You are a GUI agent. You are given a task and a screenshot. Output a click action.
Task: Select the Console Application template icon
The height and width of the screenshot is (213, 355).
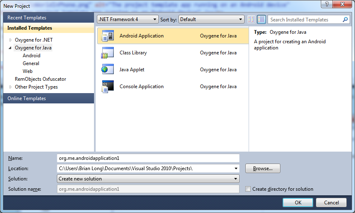pos(108,87)
